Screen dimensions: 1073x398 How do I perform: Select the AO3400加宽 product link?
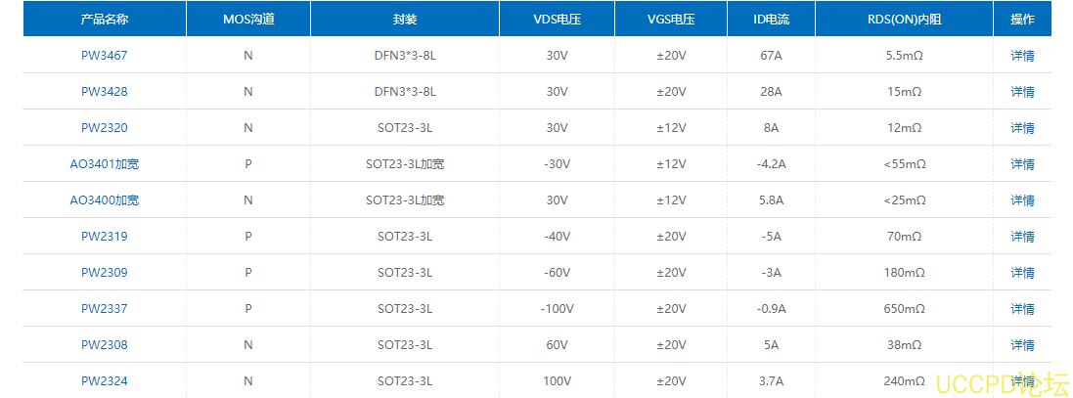point(104,200)
